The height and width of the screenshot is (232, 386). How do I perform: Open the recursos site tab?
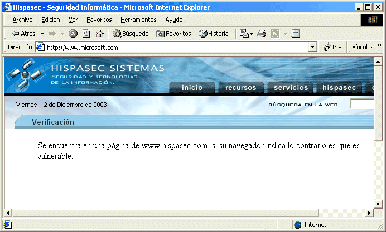(x=241, y=88)
